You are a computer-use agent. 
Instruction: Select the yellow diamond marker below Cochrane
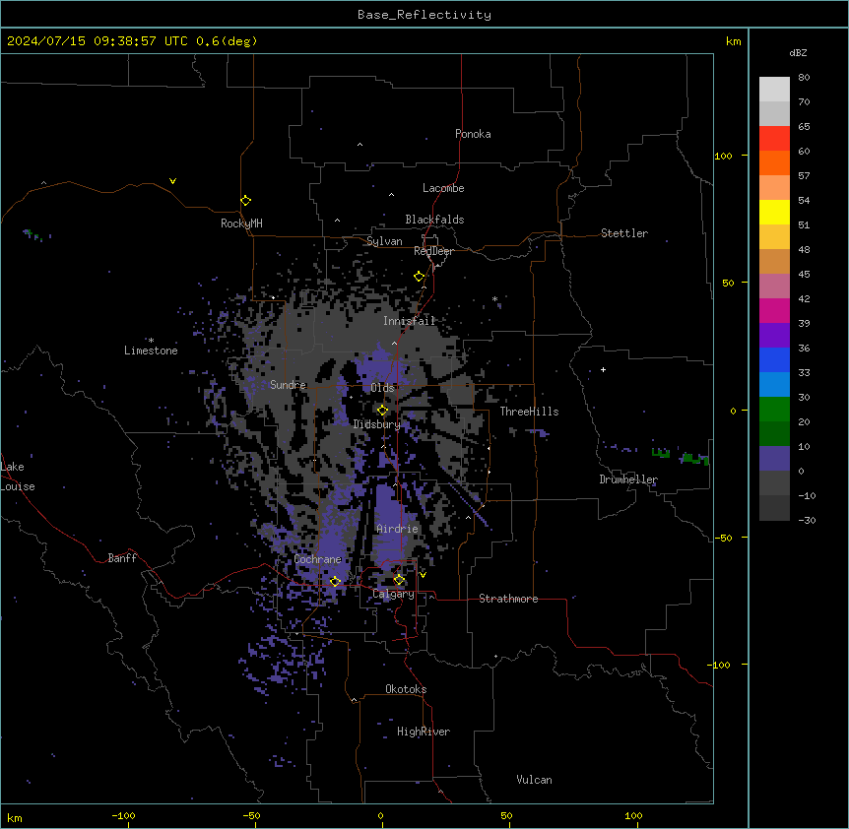click(335, 581)
